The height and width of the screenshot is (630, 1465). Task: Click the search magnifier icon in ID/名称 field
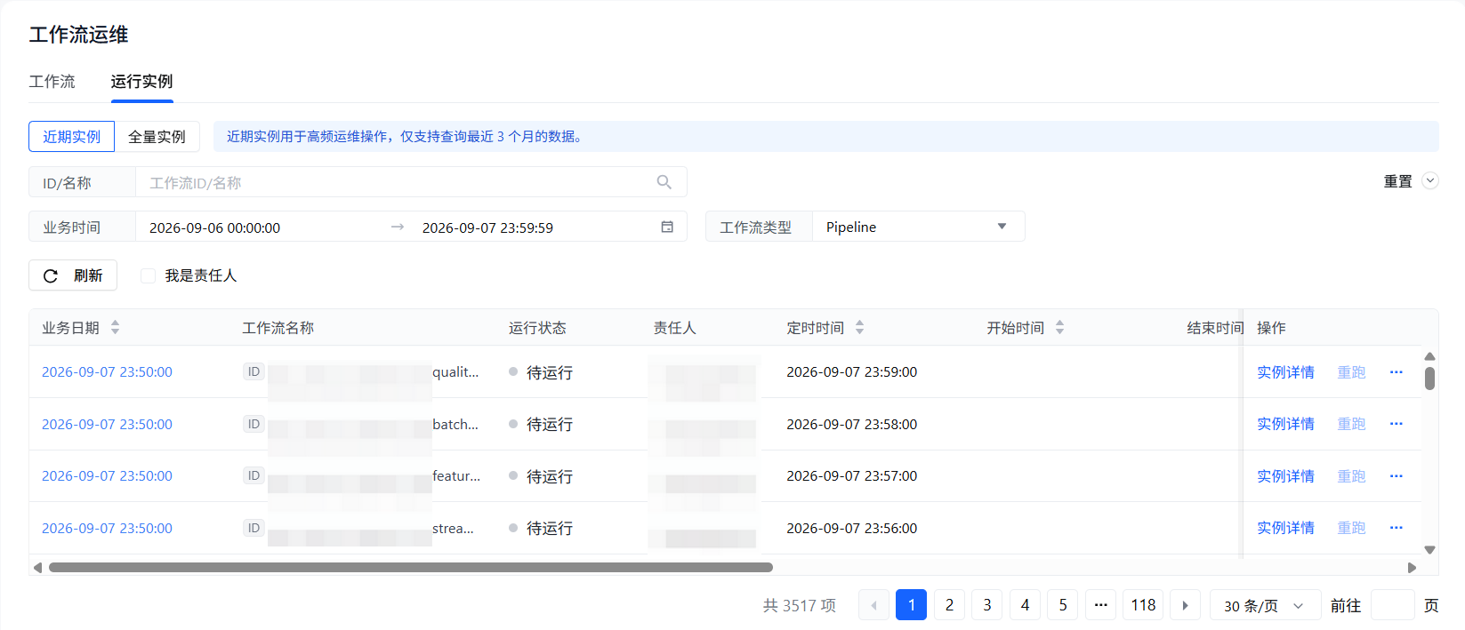point(664,182)
